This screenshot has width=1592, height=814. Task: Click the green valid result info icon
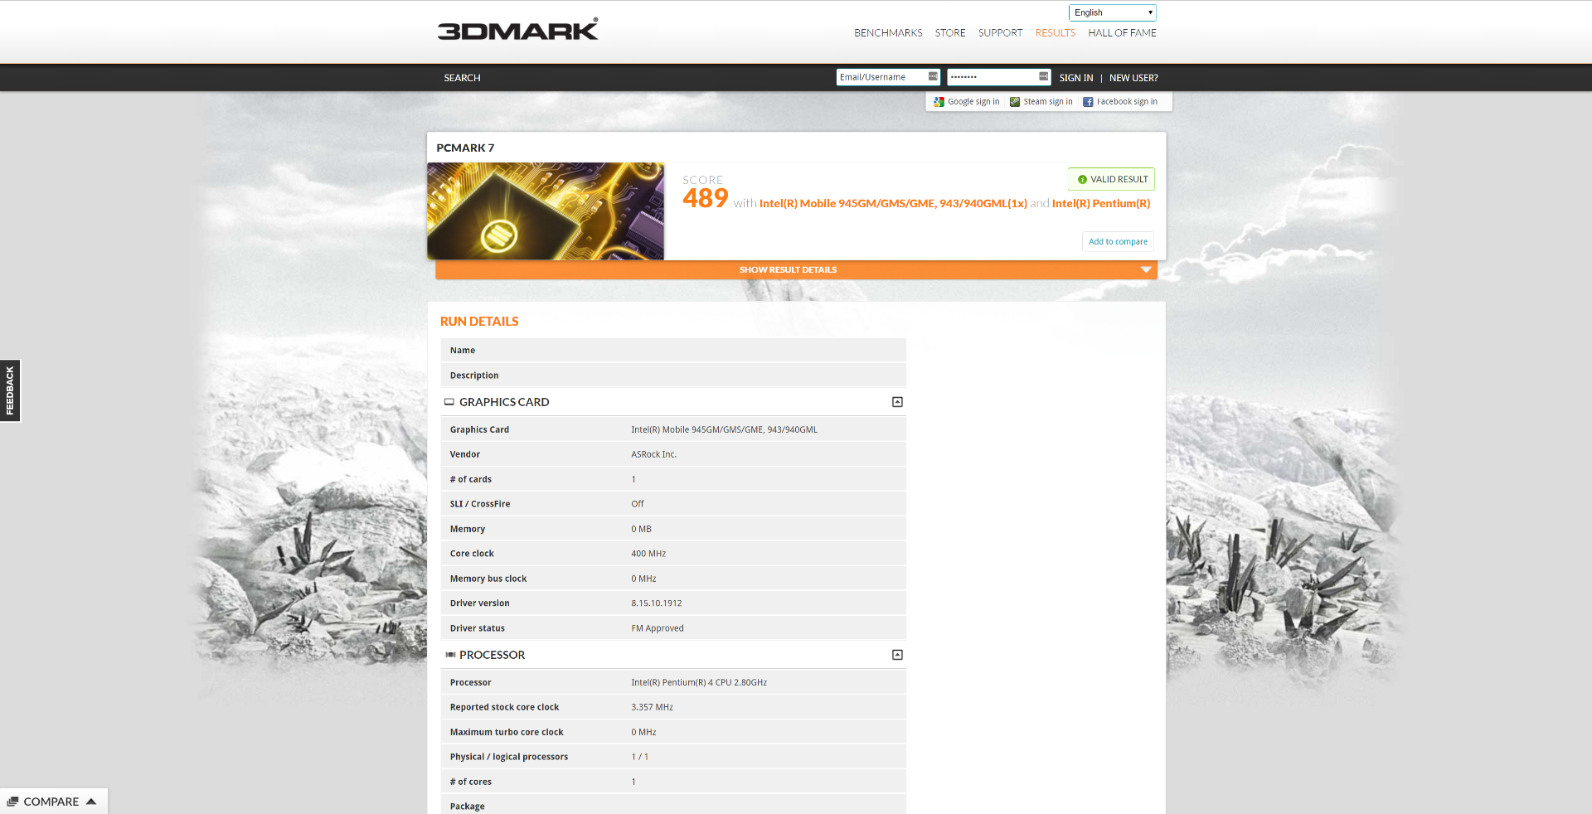(1082, 179)
